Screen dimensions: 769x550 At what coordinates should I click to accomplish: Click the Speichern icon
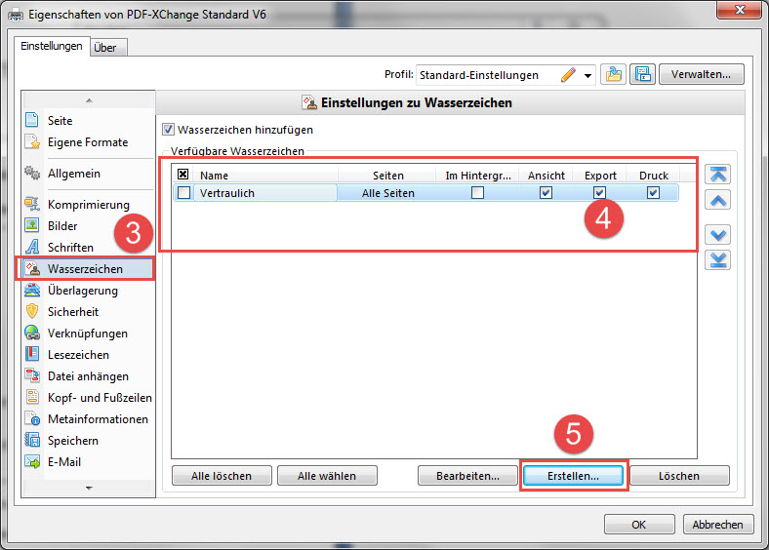pos(32,440)
